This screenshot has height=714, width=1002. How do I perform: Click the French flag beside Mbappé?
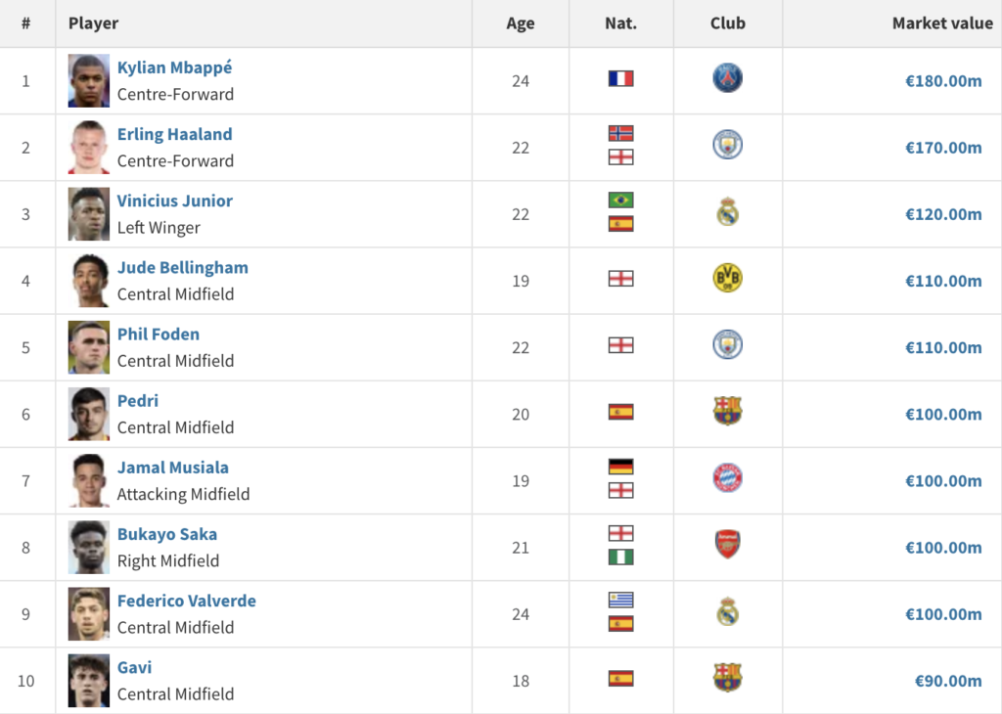pos(620,78)
